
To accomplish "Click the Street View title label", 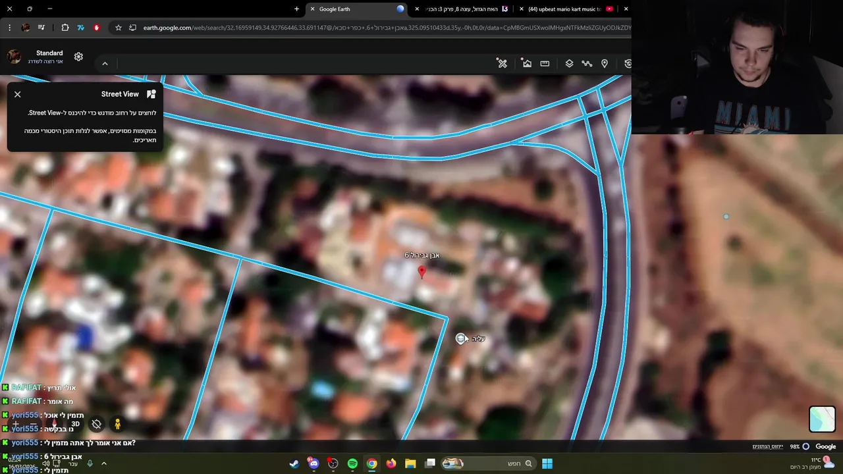I will 120,94.
